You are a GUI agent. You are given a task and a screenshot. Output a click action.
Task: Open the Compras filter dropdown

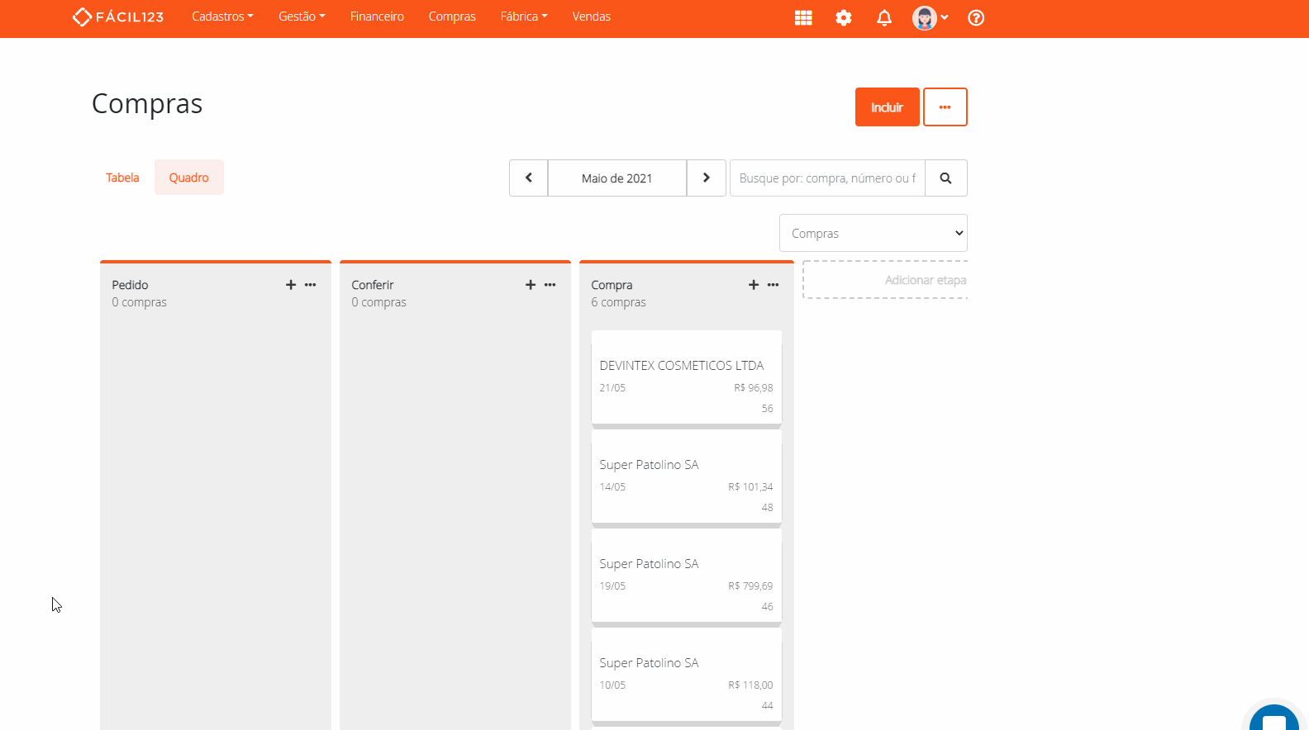(x=873, y=234)
